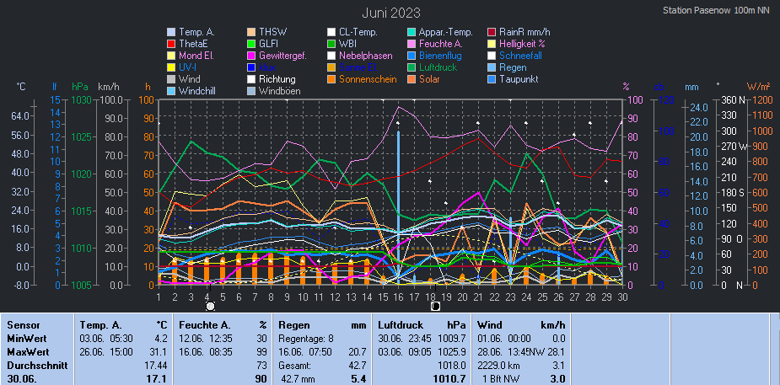Click the 1 Bft NW wind entry
780x385 pixels.
(499, 379)
